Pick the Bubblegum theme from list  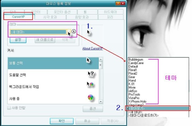136,60
